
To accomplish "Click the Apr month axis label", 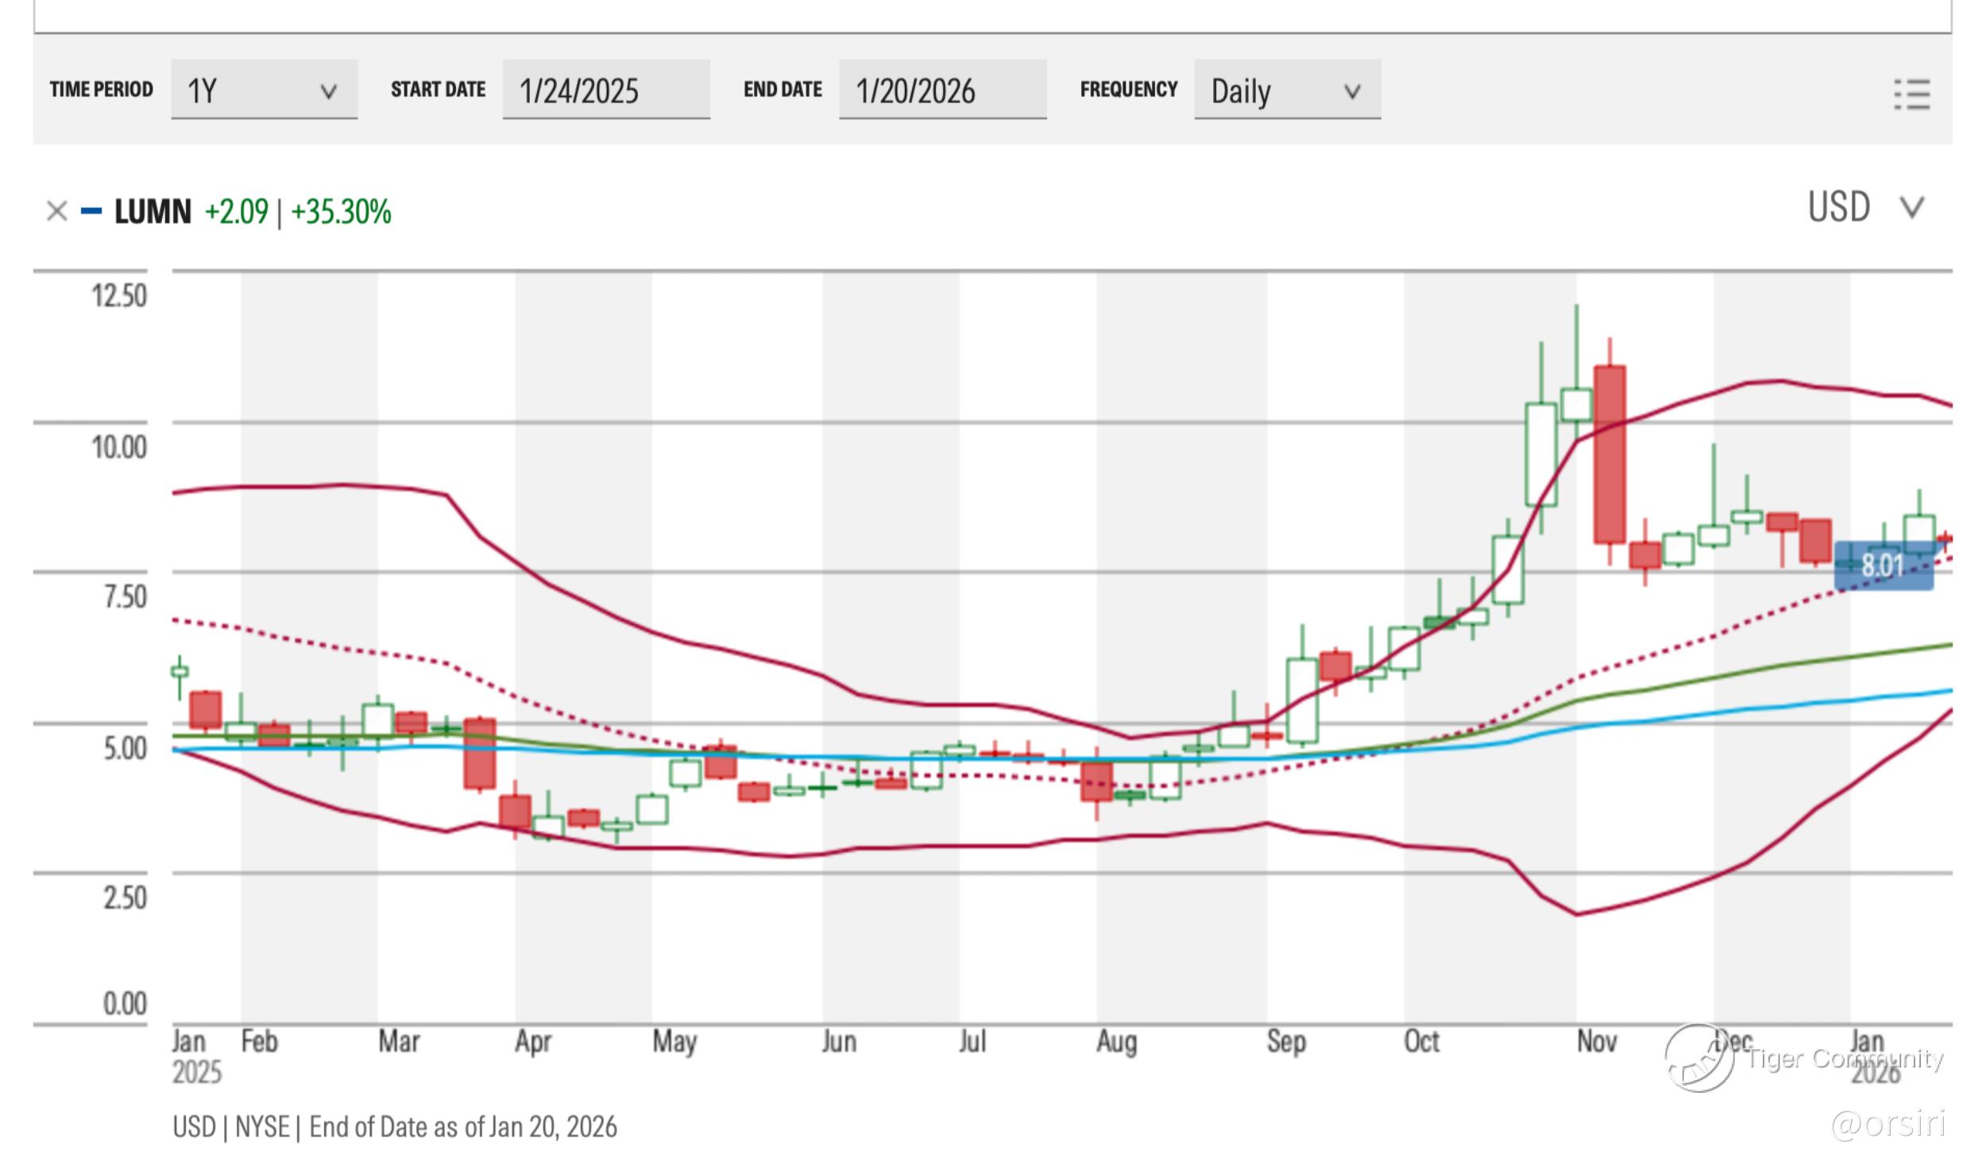I will coord(532,1041).
